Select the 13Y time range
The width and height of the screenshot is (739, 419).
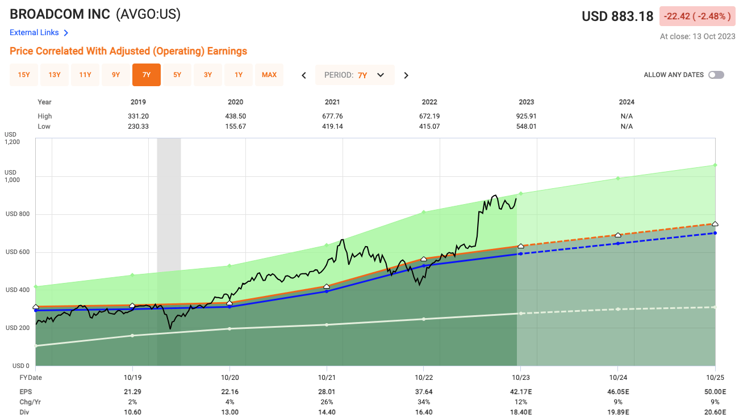(x=55, y=75)
